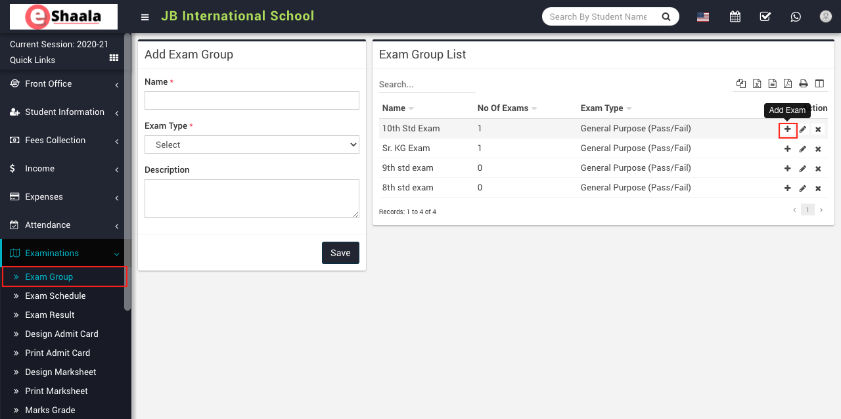The height and width of the screenshot is (419, 841).
Task: Open Exam Schedule in sidebar
Action: tap(55, 296)
